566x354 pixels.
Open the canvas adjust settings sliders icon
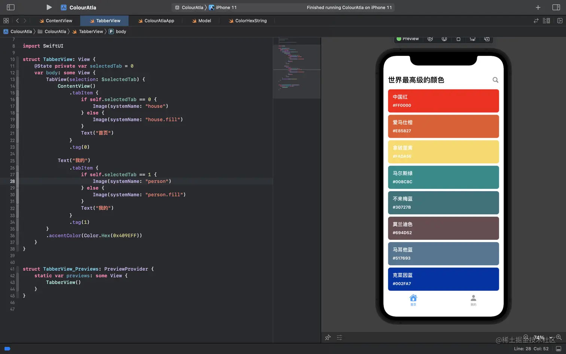[x=340, y=338]
